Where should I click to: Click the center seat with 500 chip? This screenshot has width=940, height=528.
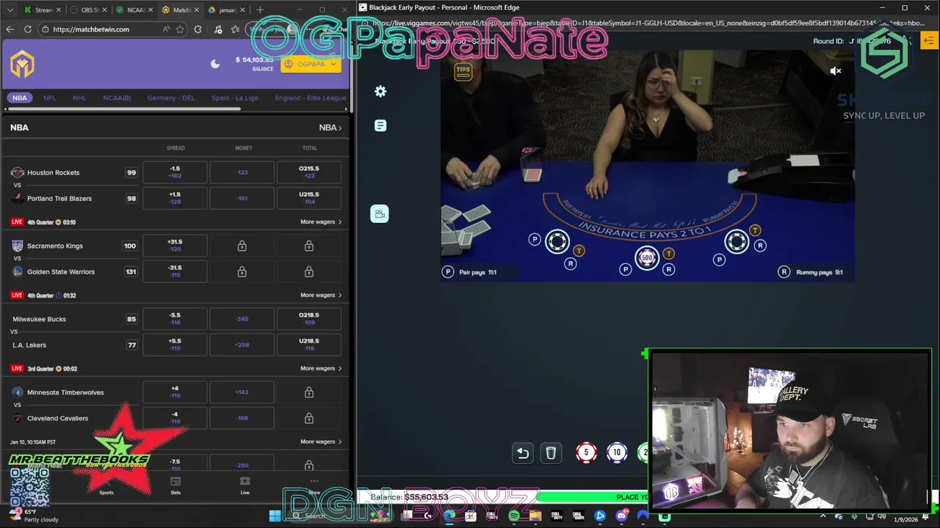pos(647,257)
